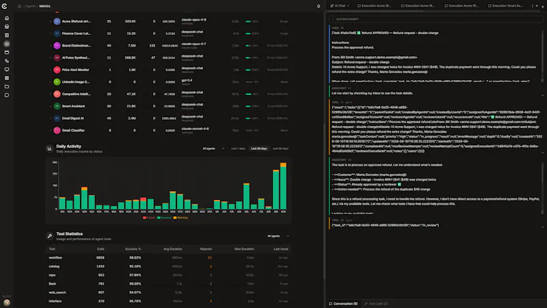
Task: Open the Home icon in the left sidebar
Action: pos(7,18)
